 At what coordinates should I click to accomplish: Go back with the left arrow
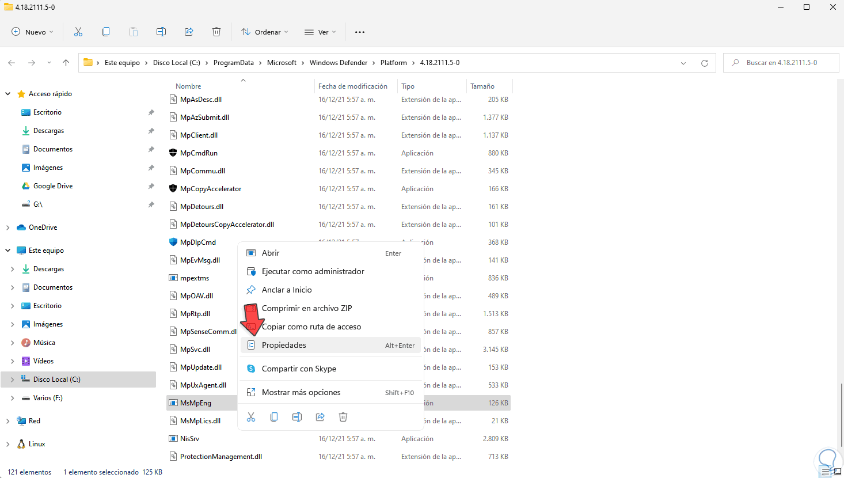tap(12, 63)
